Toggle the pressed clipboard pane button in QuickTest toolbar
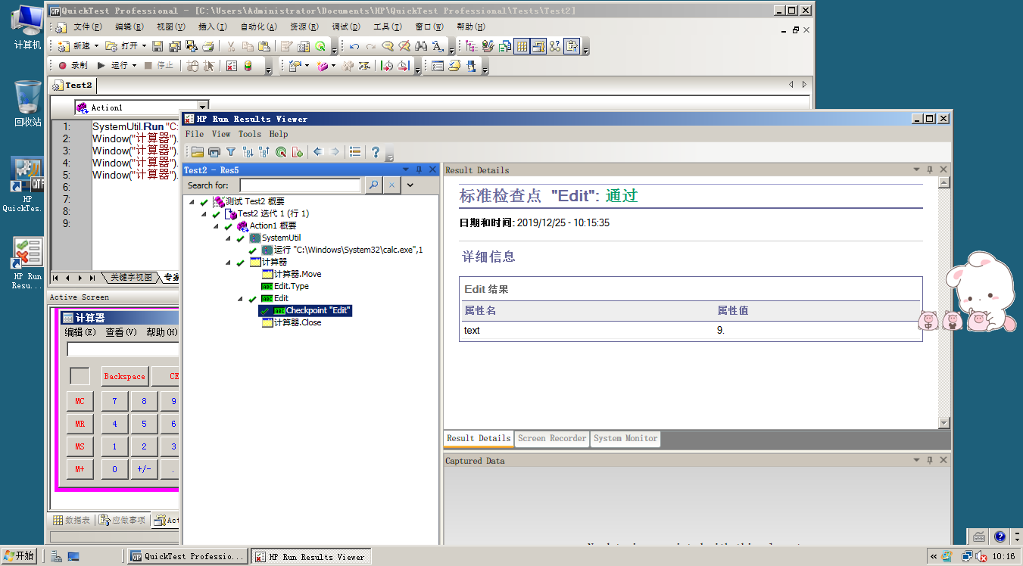Image resolution: width=1023 pixels, height=566 pixels. coord(572,46)
